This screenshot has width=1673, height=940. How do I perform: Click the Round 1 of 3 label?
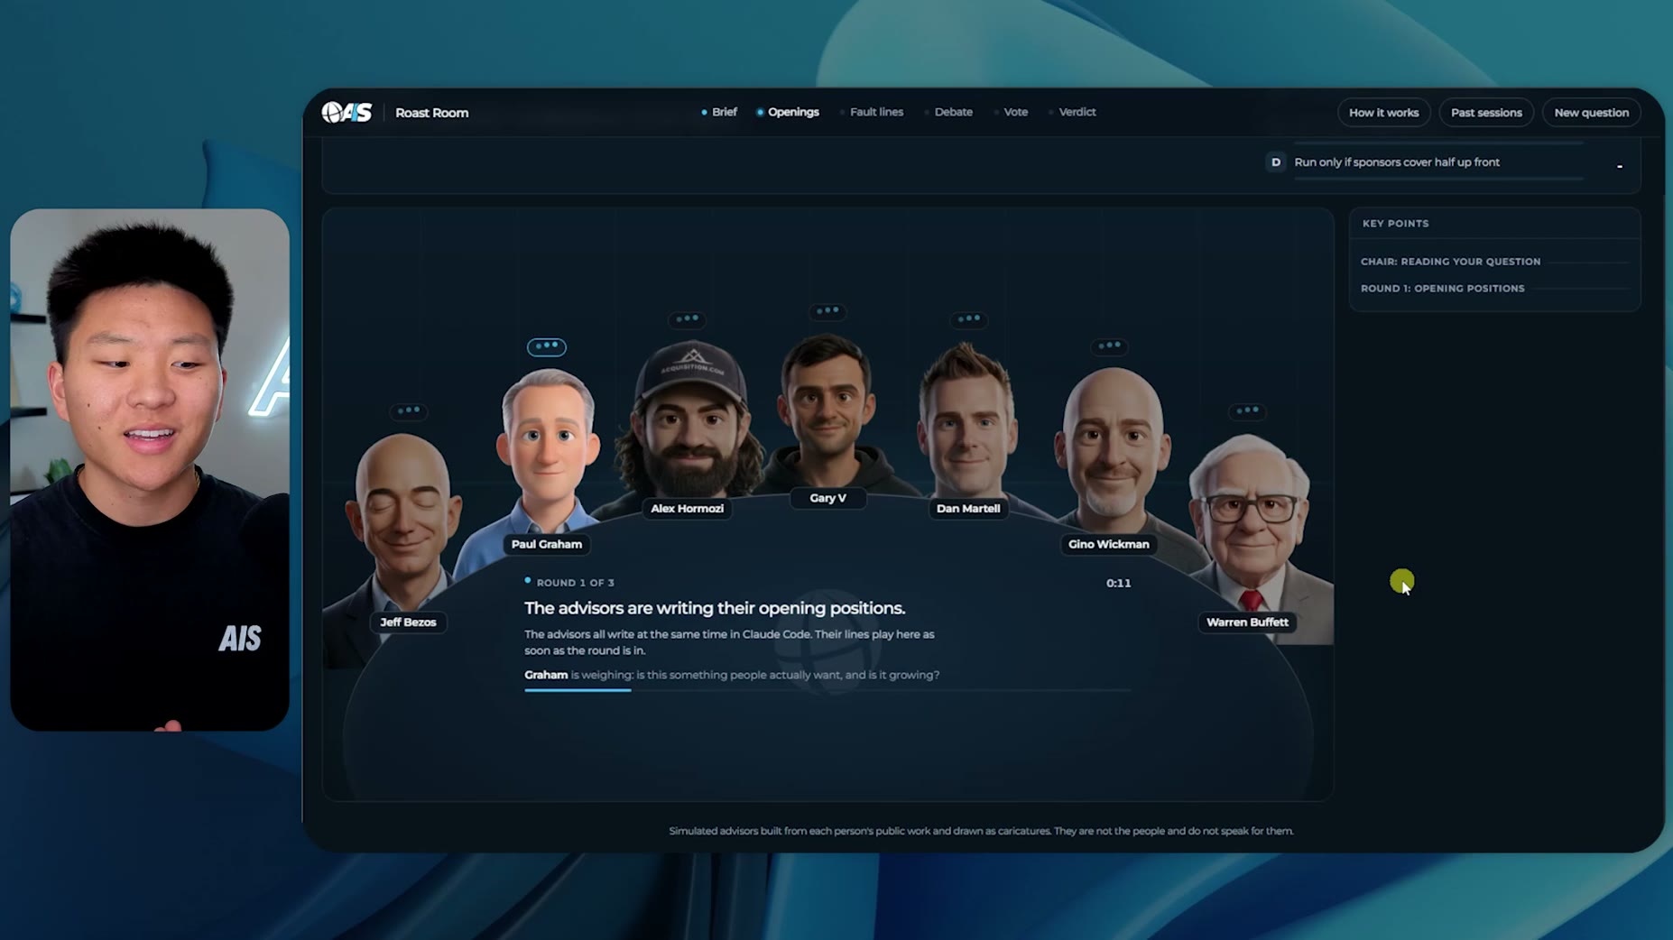(575, 583)
